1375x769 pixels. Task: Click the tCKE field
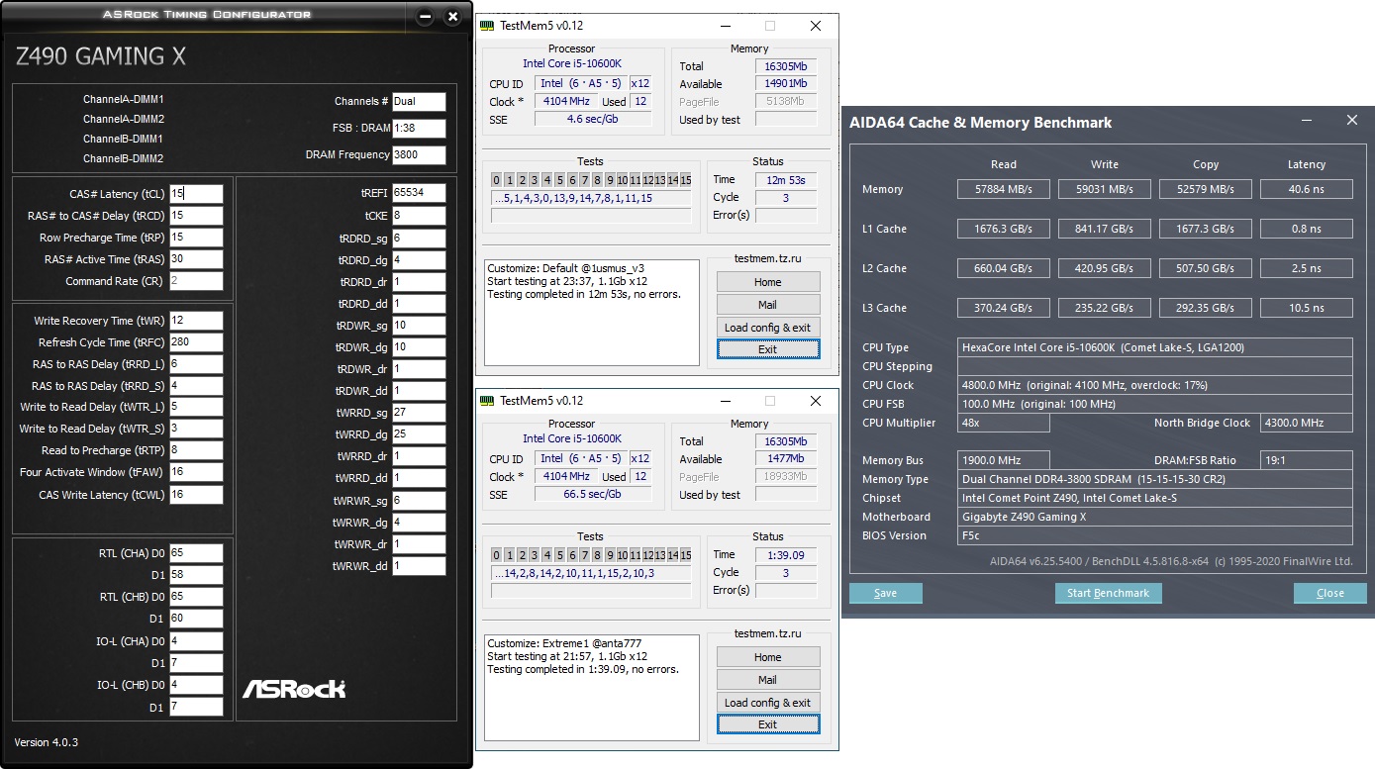(x=419, y=215)
